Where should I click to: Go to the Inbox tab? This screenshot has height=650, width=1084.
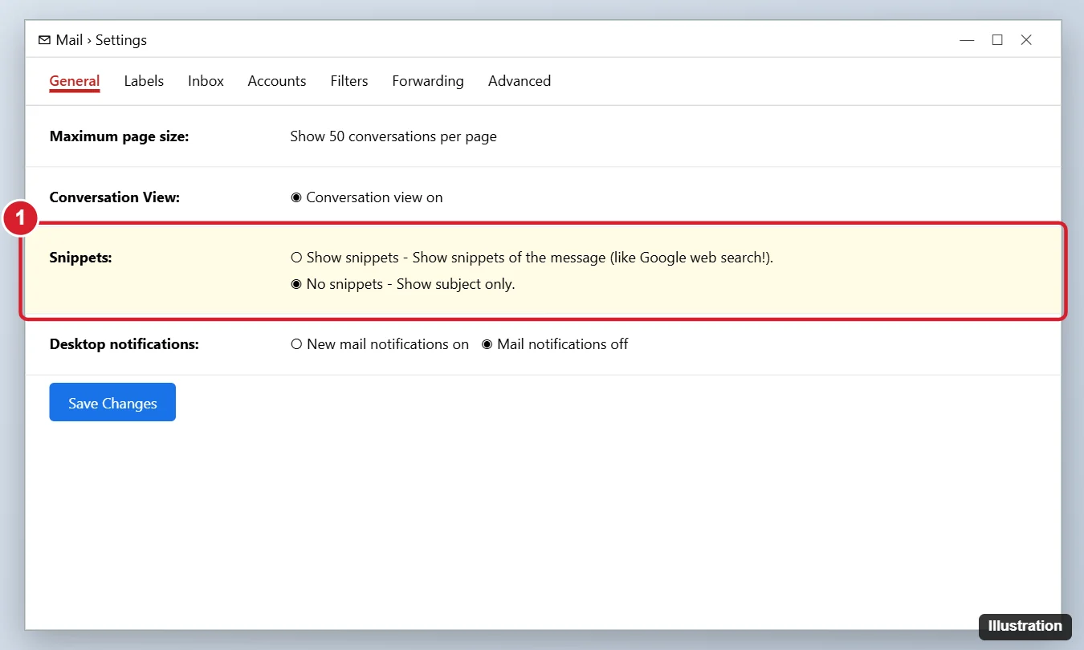206,81
